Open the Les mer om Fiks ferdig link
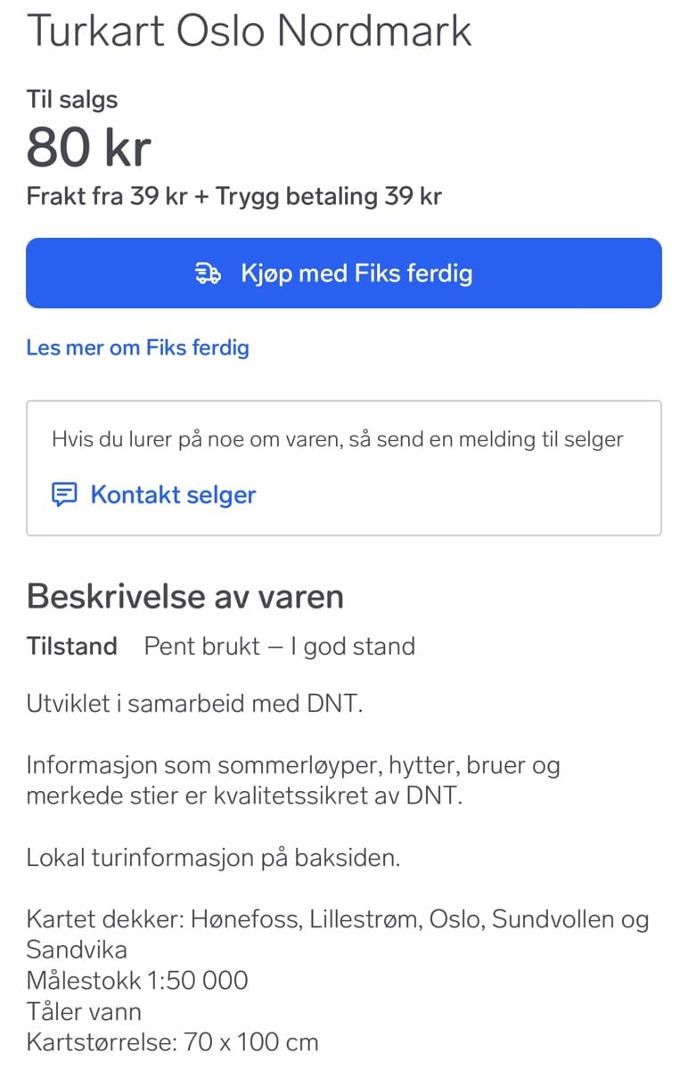Image resolution: width=688 pixels, height=1069 pixels. (x=137, y=347)
